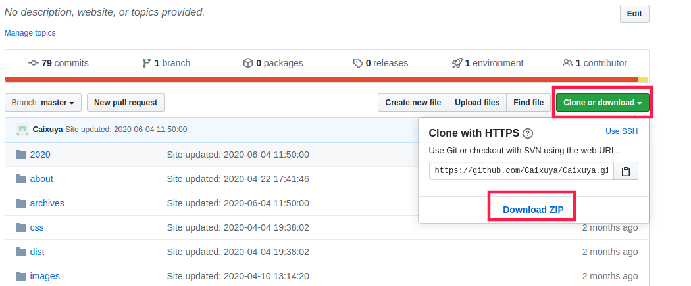Open the Find file button
This screenshot has width=691, height=286.
pyautogui.click(x=528, y=103)
